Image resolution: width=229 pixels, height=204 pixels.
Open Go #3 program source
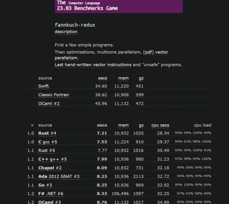click(45, 185)
